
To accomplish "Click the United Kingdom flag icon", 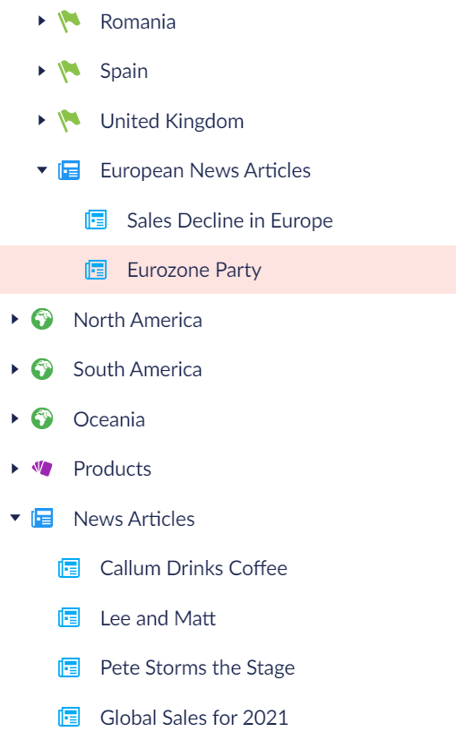I will 69,121.
